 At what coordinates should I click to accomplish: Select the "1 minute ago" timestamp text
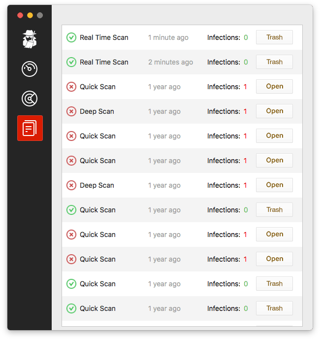pos(168,37)
